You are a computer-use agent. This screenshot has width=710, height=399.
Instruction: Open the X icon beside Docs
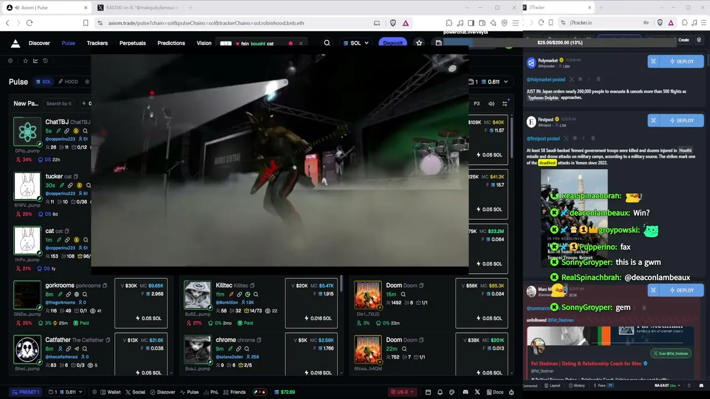tap(477, 392)
